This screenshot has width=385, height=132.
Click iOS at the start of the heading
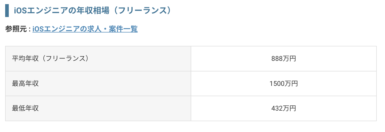[19, 11]
